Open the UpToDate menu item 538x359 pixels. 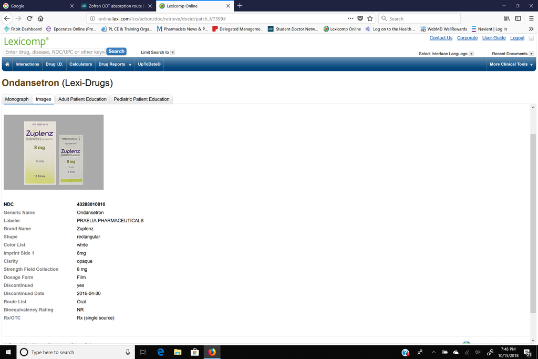coord(149,64)
